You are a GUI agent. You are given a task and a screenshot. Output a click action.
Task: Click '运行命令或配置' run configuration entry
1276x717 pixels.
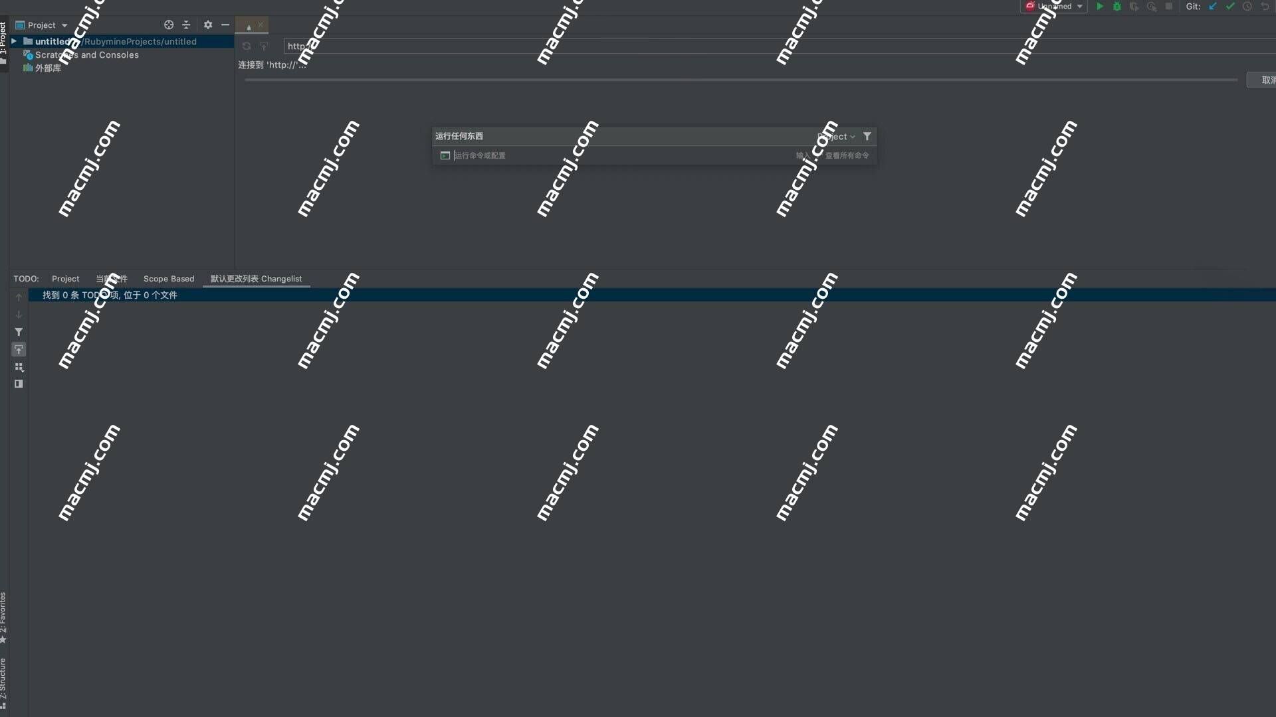tap(479, 155)
